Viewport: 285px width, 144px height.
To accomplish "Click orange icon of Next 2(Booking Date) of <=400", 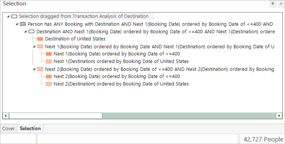I will 49,77.
